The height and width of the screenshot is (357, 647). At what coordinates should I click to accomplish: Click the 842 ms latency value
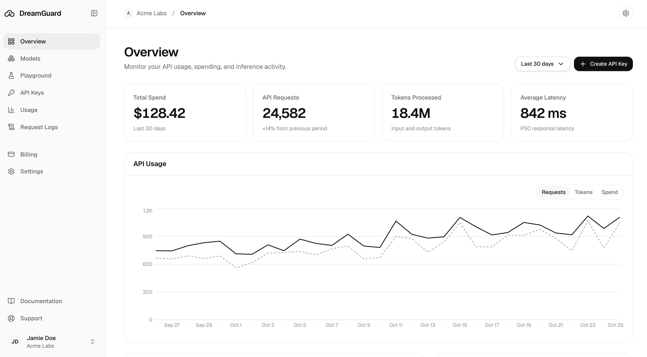tap(543, 113)
